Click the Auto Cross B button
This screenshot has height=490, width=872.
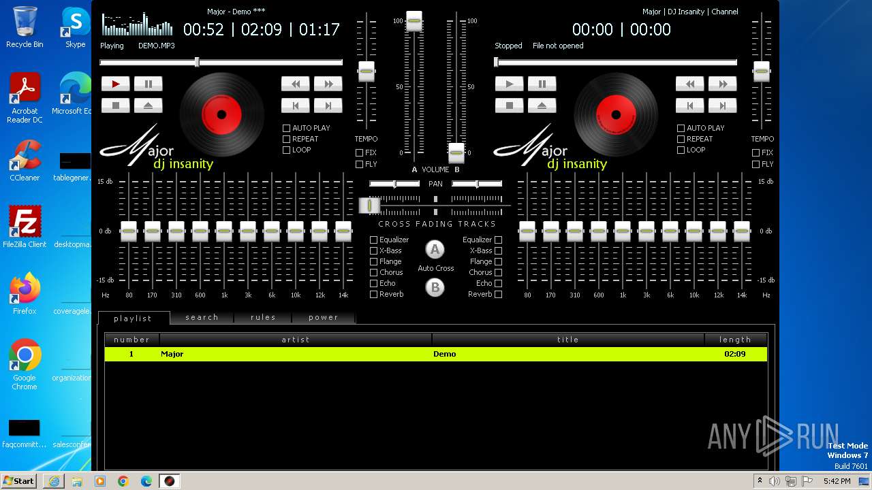(x=435, y=287)
